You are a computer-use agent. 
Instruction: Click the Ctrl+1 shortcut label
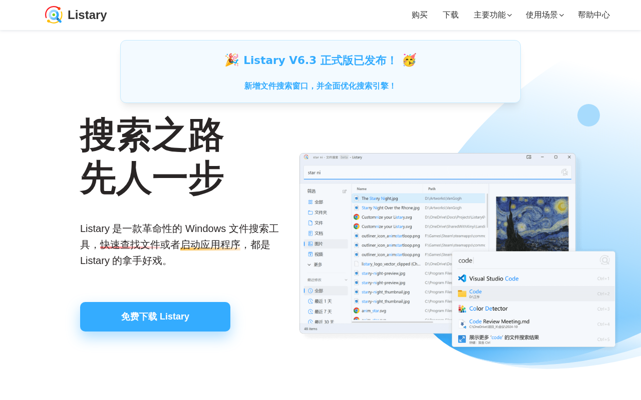[x=603, y=279]
